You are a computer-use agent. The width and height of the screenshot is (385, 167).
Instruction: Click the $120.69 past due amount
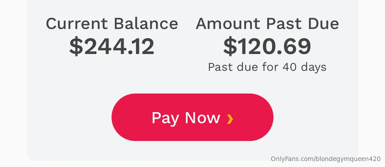[267, 46]
